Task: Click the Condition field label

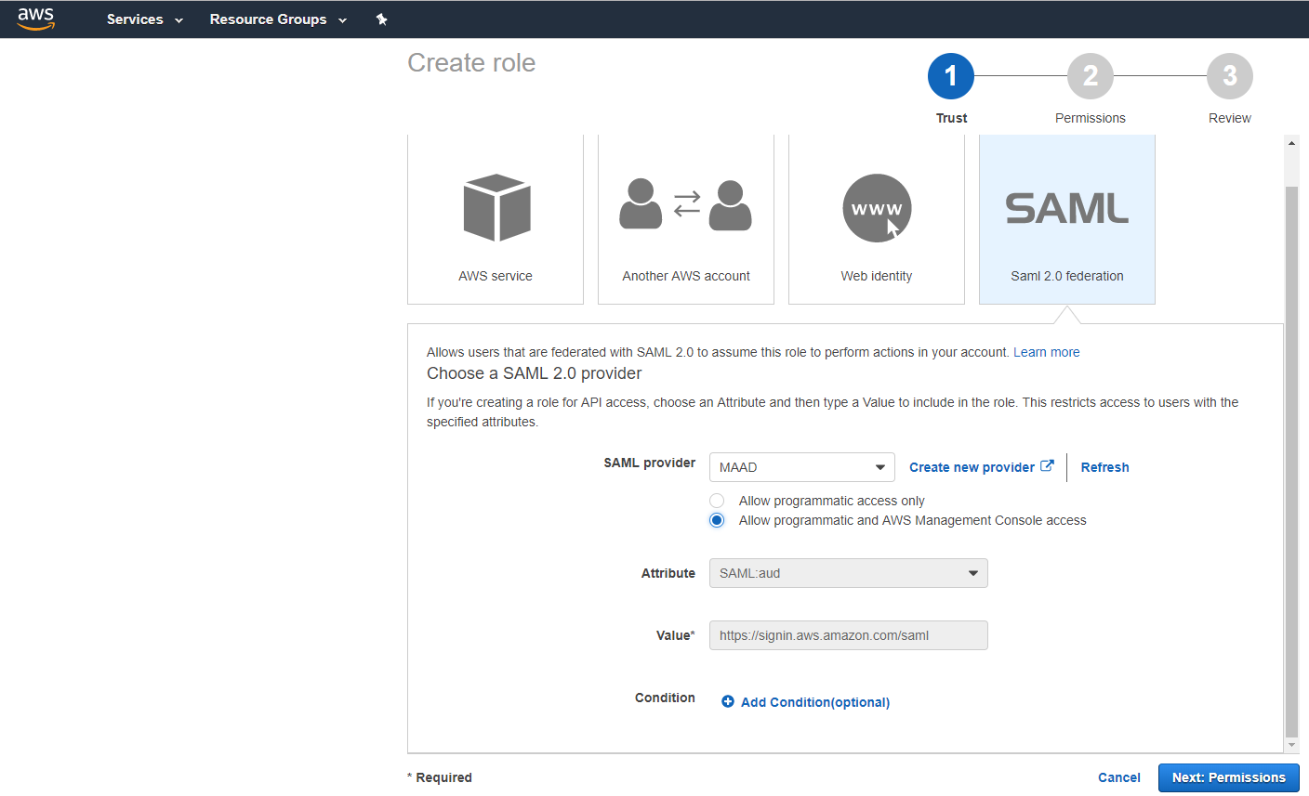Action: click(x=665, y=698)
